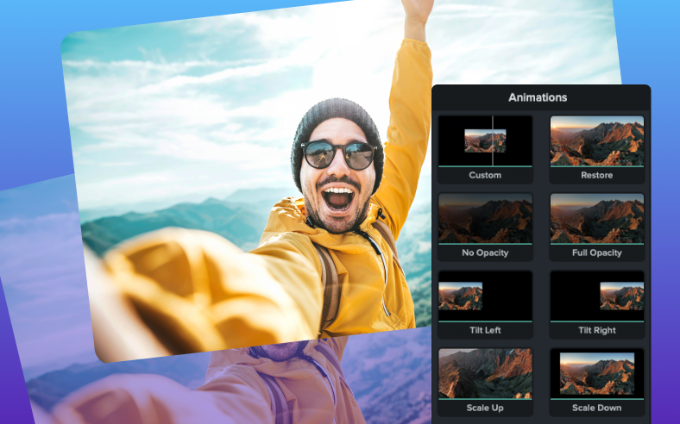Select the tilted selfie photo on canvas
Screen dimensions: 680x424
[216, 172]
